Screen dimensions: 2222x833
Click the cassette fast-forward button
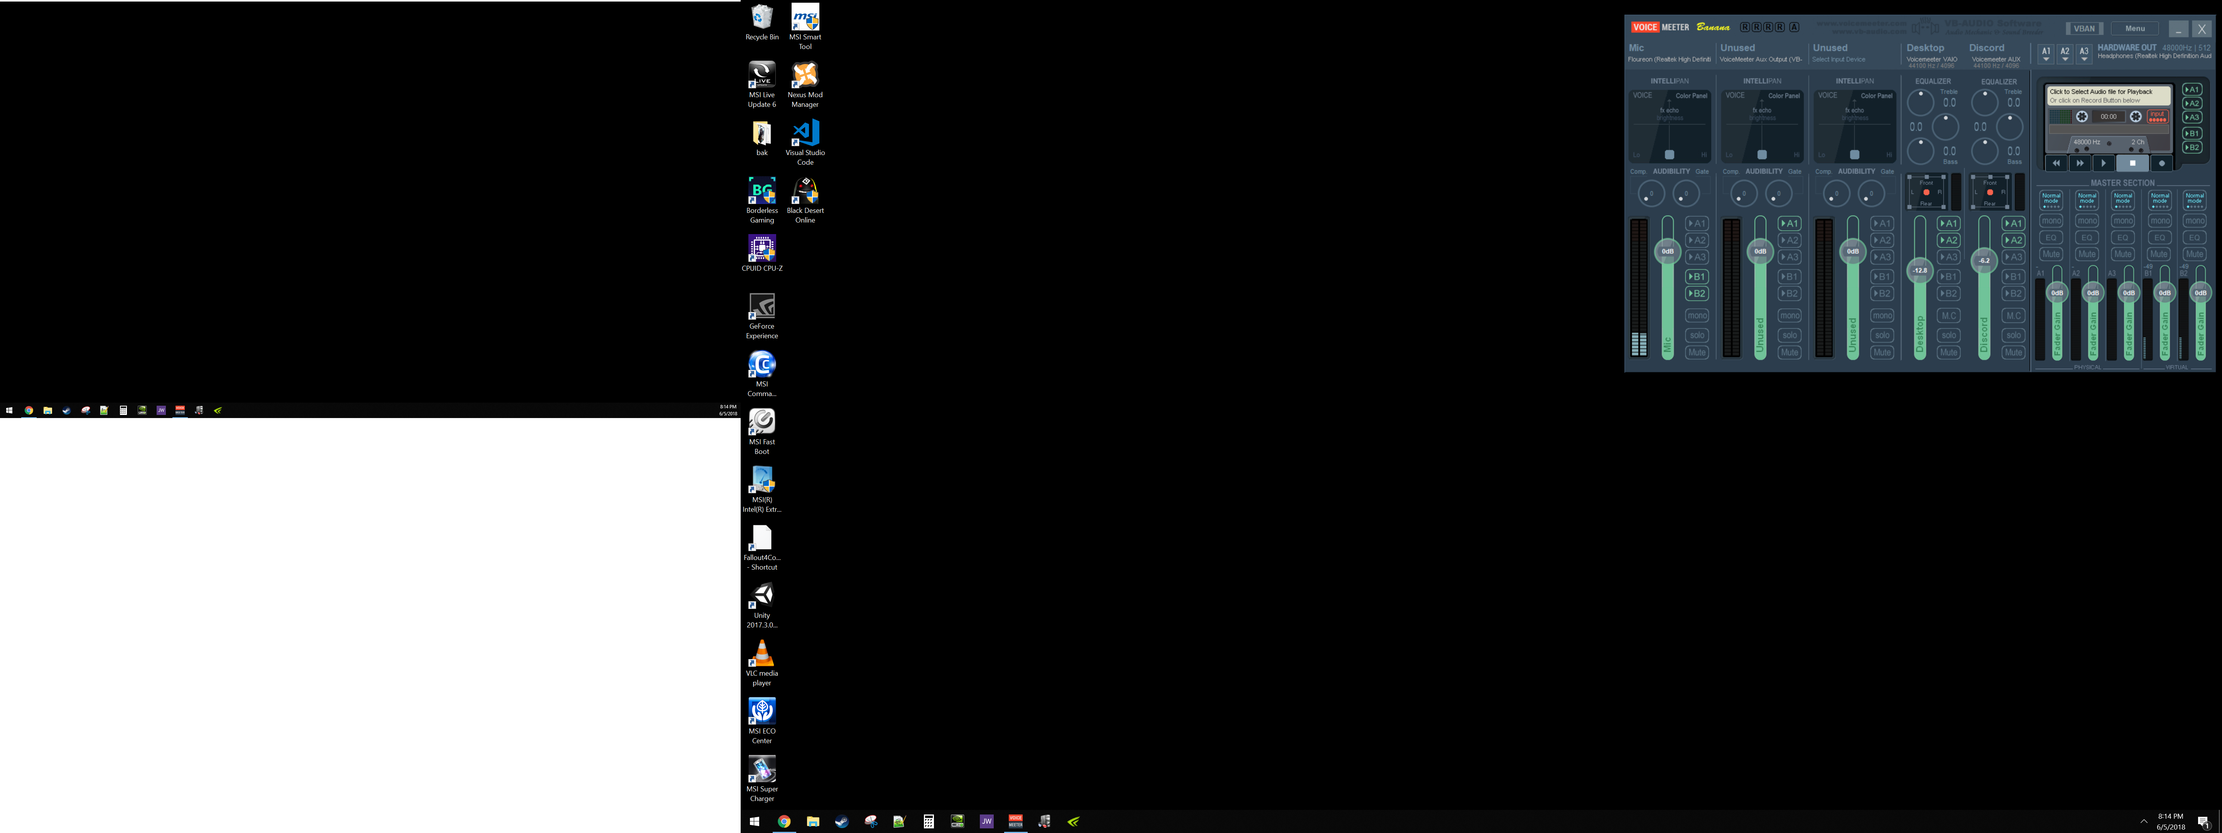[x=2080, y=163]
